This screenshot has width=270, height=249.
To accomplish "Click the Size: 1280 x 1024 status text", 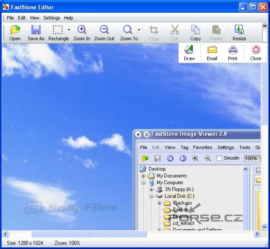I will (x=25, y=243).
